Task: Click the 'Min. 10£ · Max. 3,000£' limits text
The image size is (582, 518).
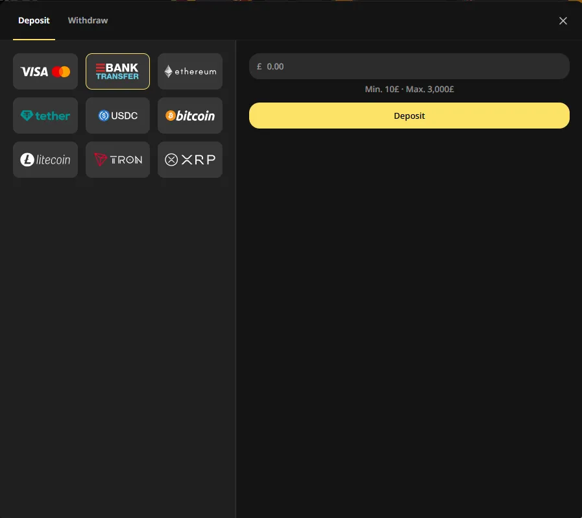Action: pyautogui.click(x=409, y=89)
